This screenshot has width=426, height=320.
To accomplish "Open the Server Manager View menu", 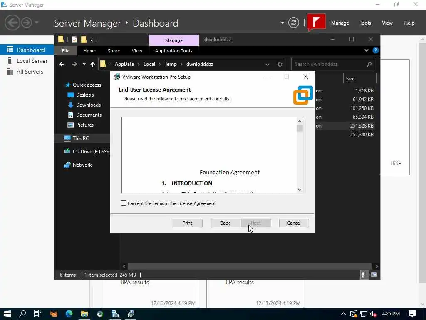I will 387,23.
